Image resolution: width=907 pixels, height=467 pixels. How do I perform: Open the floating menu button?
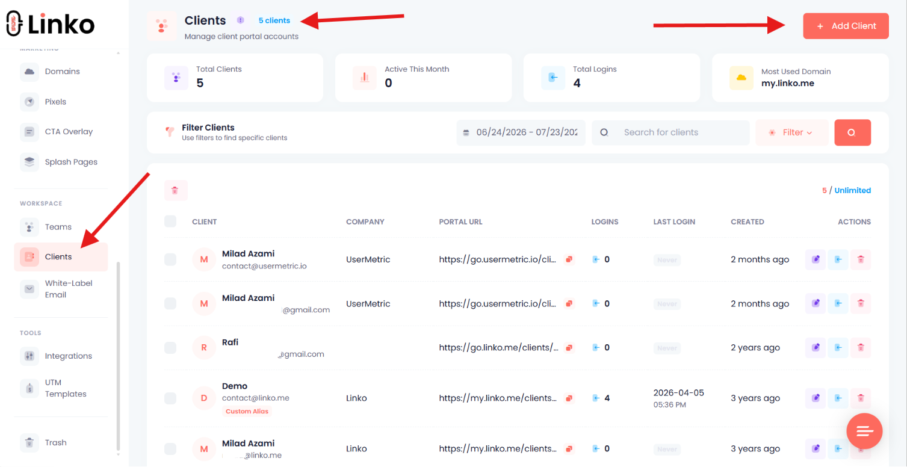click(864, 430)
